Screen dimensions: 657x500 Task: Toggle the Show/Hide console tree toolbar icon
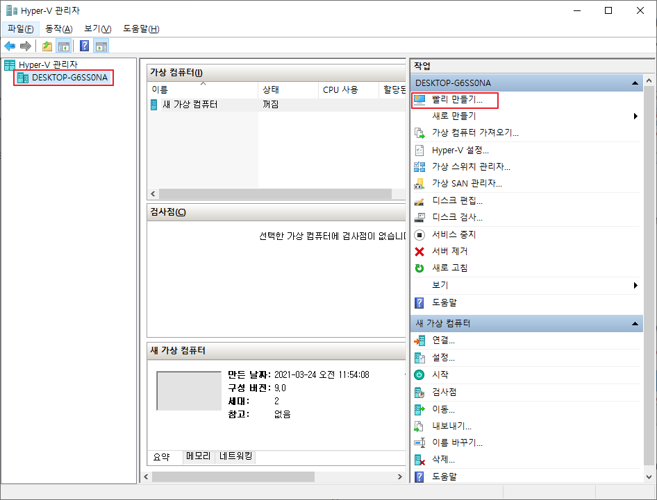pyautogui.click(x=64, y=46)
